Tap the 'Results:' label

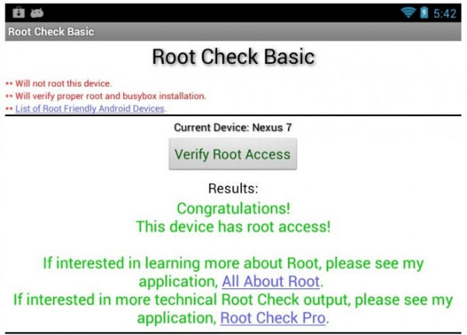pyautogui.click(x=233, y=189)
